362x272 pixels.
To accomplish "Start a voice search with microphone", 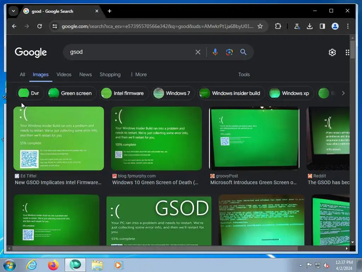I will tap(215, 52).
